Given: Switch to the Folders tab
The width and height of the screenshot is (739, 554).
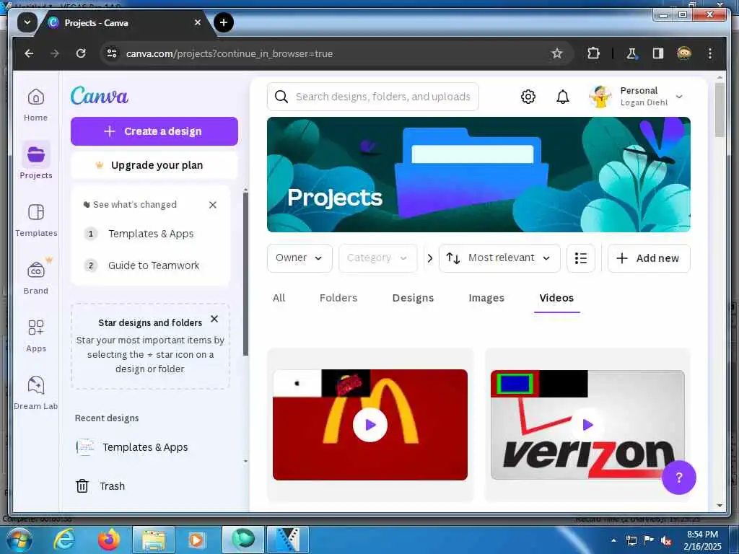Looking at the screenshot, I should point(338,298).
